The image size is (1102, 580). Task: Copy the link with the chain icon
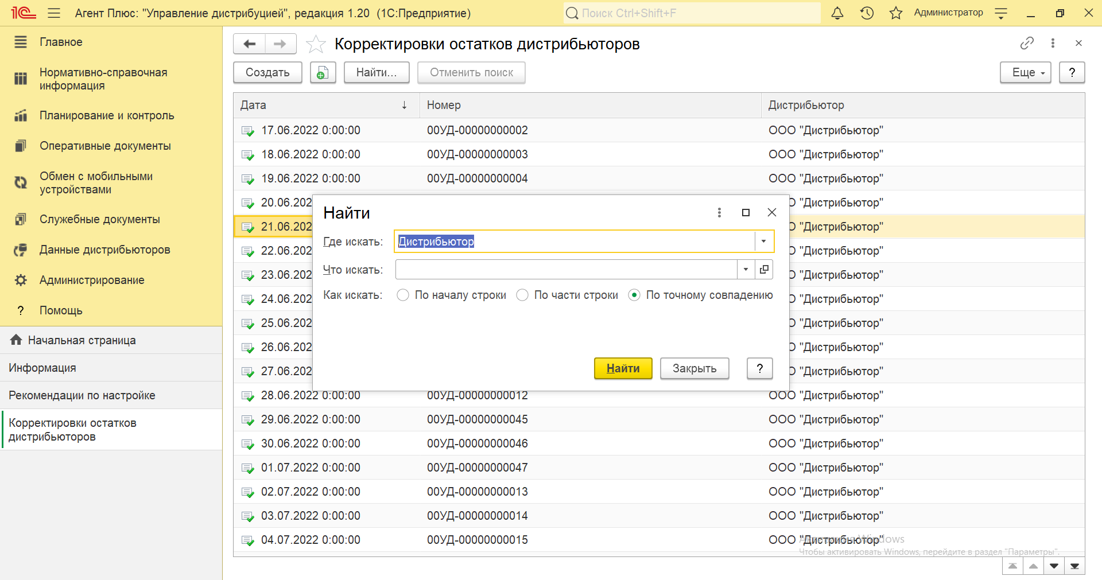pos(1027,43)
